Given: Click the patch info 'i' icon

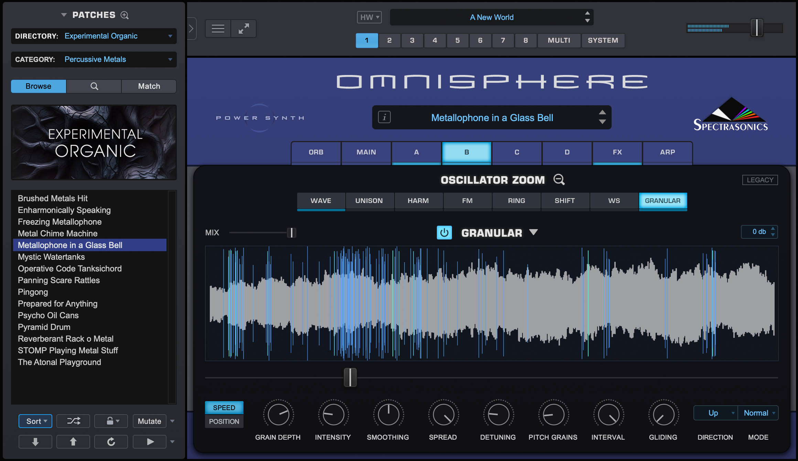Looking at the screenshot, I should (384, 117).
